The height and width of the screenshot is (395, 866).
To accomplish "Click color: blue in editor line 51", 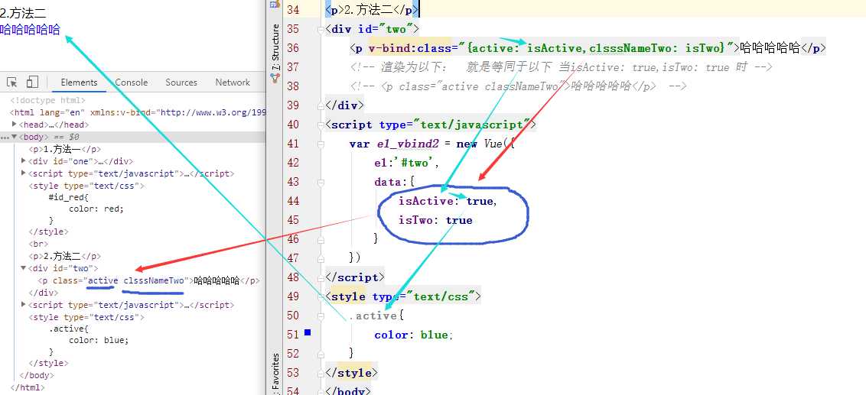I will point(414,335).
